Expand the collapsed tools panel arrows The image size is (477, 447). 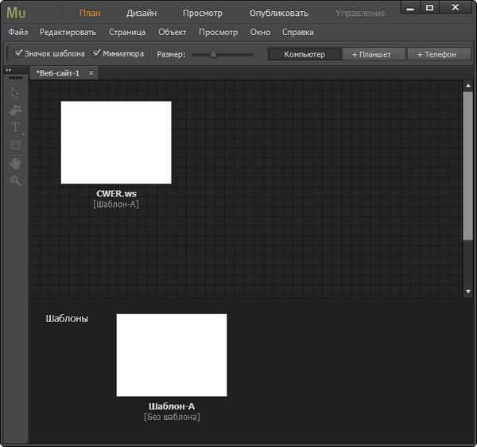(x=9, y=71)
